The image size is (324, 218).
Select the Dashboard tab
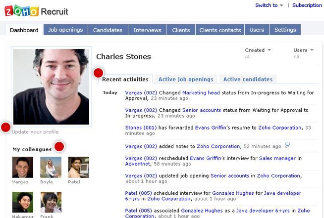point(24,30)
